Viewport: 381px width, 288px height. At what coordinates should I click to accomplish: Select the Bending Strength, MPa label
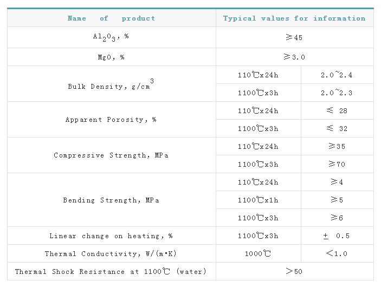pyautogui.click(x=111, y=200)
